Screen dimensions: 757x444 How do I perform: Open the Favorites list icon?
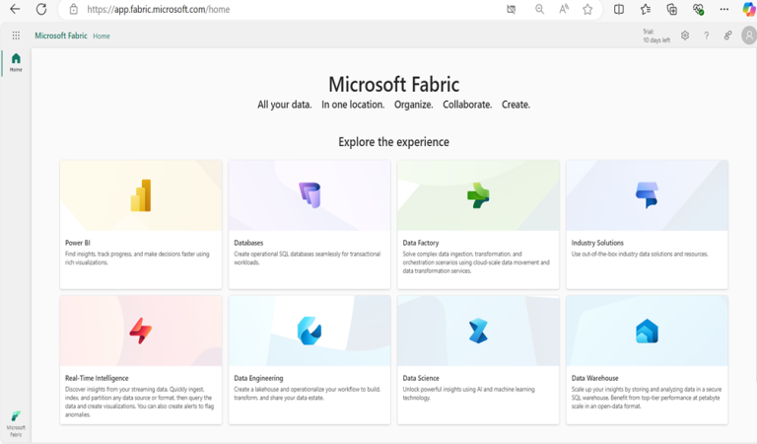[646, 9]
